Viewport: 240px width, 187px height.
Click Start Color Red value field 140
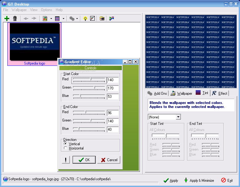[113, 80]
